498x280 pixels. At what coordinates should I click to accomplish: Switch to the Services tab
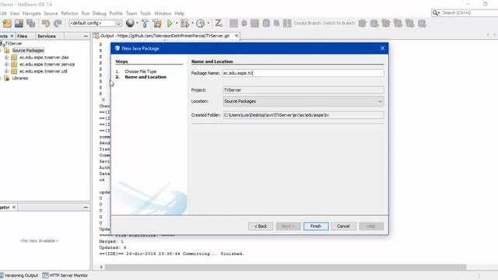coord(47,37)
